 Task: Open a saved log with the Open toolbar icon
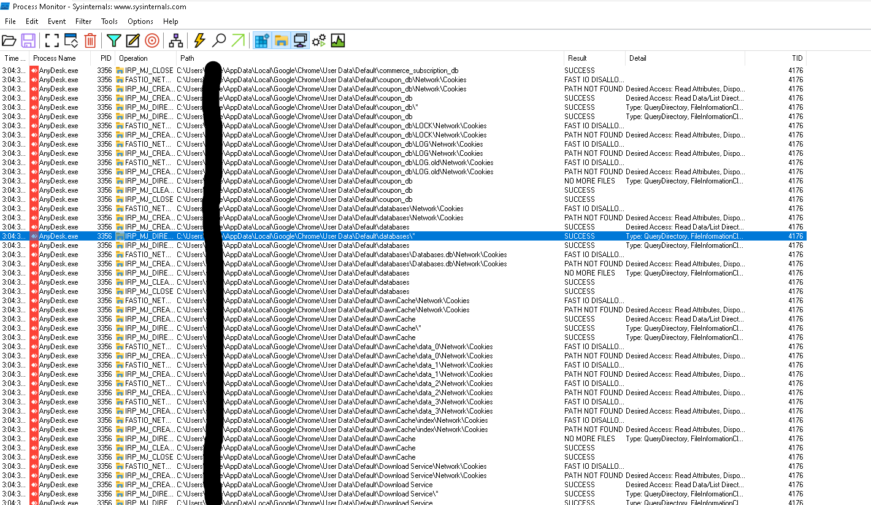(x=9, y=41)
